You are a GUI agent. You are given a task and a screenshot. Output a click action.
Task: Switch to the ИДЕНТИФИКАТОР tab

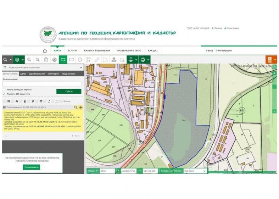(37, 74)
